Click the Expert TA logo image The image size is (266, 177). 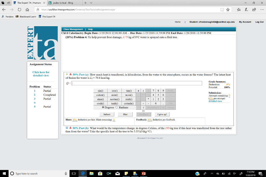coord(43,43)
